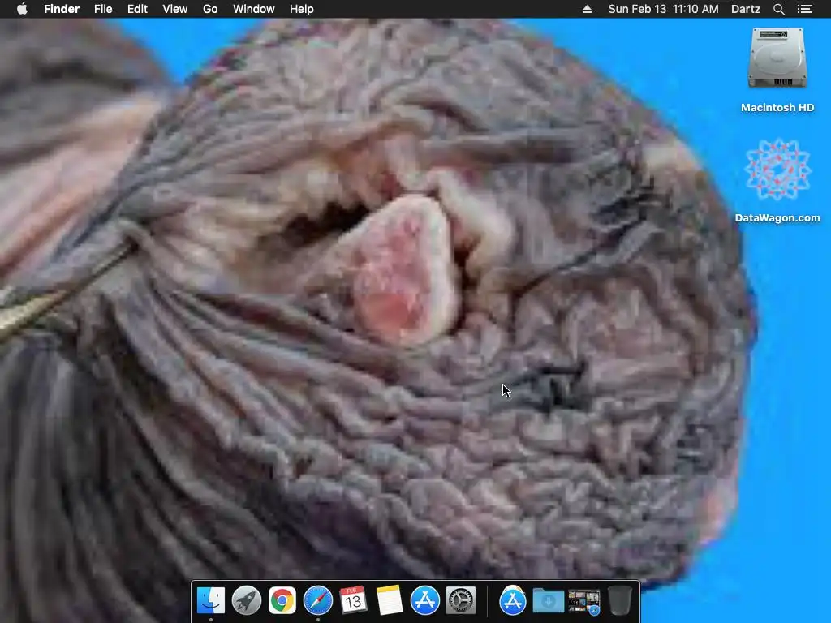Open App Store icon left of System Preferences
Viewport: 831px width, 623px height.
[x=425, y=600]
